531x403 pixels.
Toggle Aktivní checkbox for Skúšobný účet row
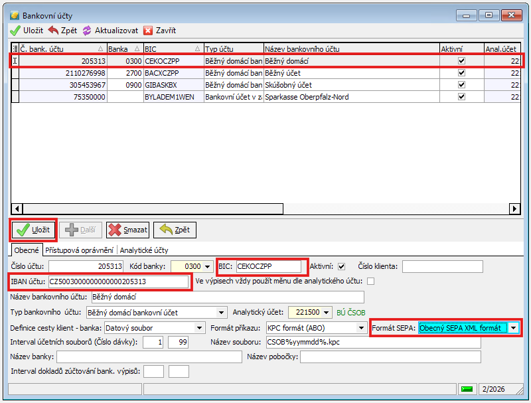462,85
